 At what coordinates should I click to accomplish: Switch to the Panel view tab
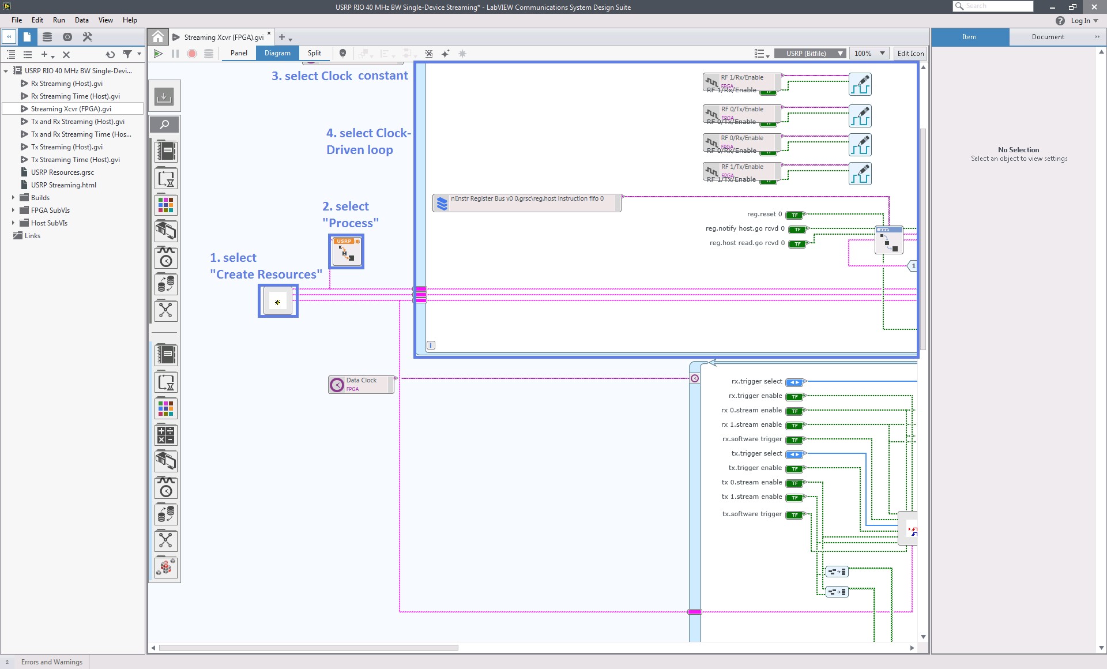point(239,53)
